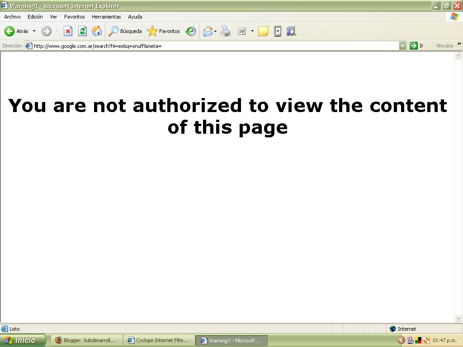Open the Favoritos menu in menu bar

point(75,17)
